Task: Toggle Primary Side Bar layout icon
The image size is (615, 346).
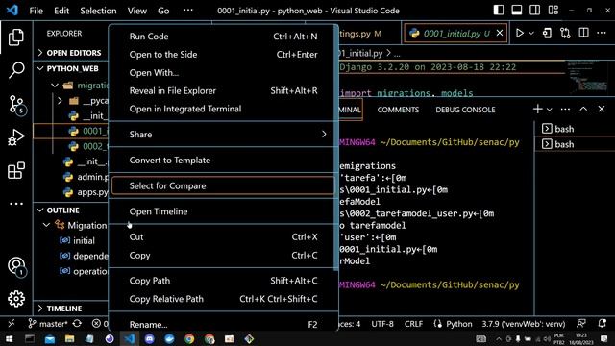Action: [499, 11]
